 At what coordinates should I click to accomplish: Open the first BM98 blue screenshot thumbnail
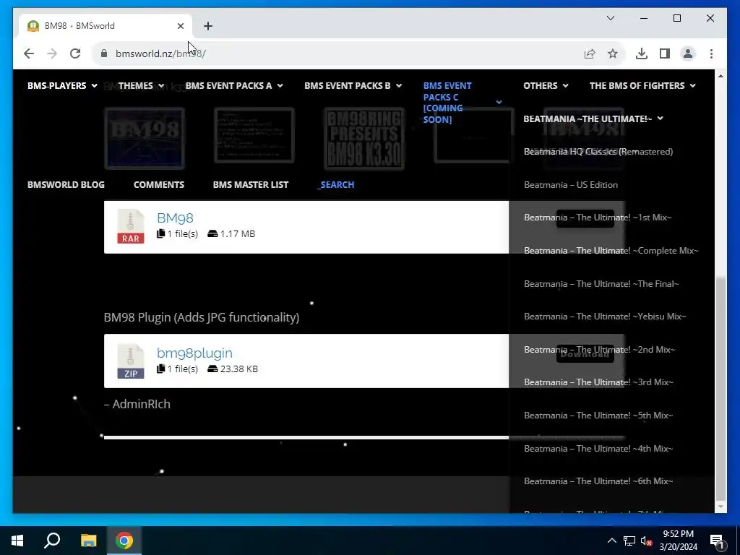coord(145,138)
